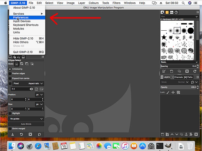
Task: Select the large solid black circle brush
Action: 190,31
